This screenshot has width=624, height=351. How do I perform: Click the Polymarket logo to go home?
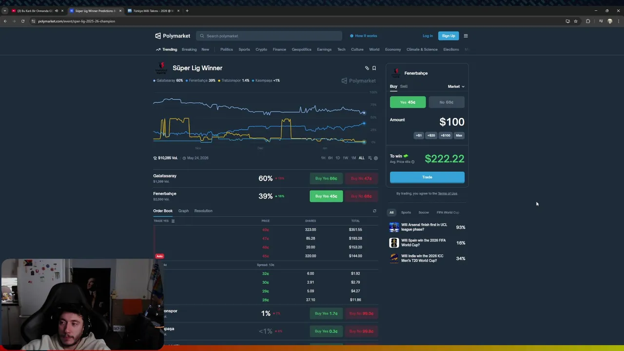coord(173,36)
